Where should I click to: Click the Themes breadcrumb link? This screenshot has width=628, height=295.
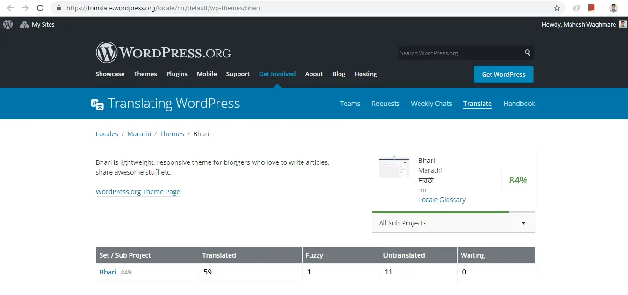[172, 134]
